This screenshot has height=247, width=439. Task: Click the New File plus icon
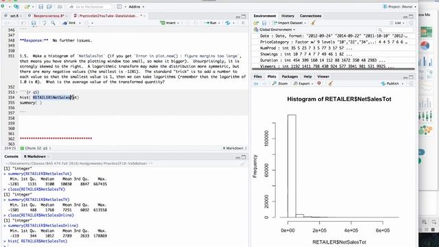tap(3, 6)
